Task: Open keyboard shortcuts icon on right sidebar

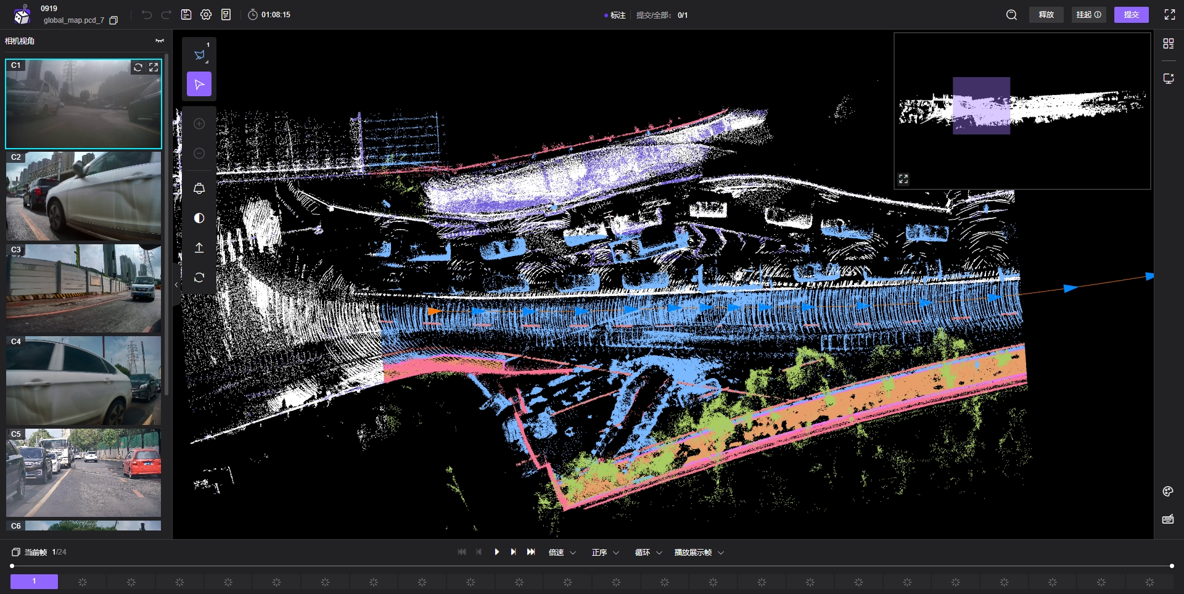Action: 1168,519
